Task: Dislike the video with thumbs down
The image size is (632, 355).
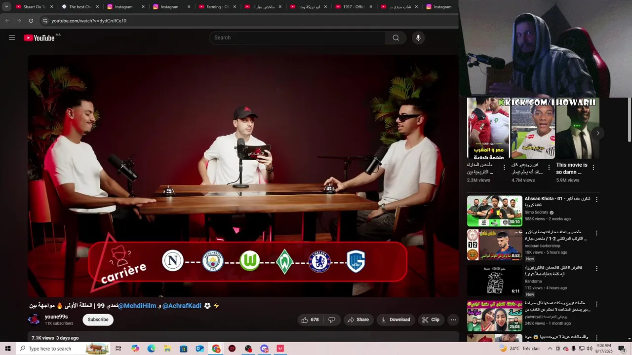Action: point(332,319)
